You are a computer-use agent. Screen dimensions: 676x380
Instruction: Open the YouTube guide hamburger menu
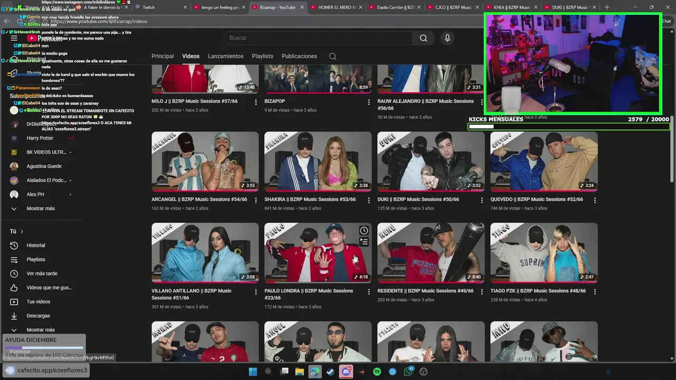(14, 38)
